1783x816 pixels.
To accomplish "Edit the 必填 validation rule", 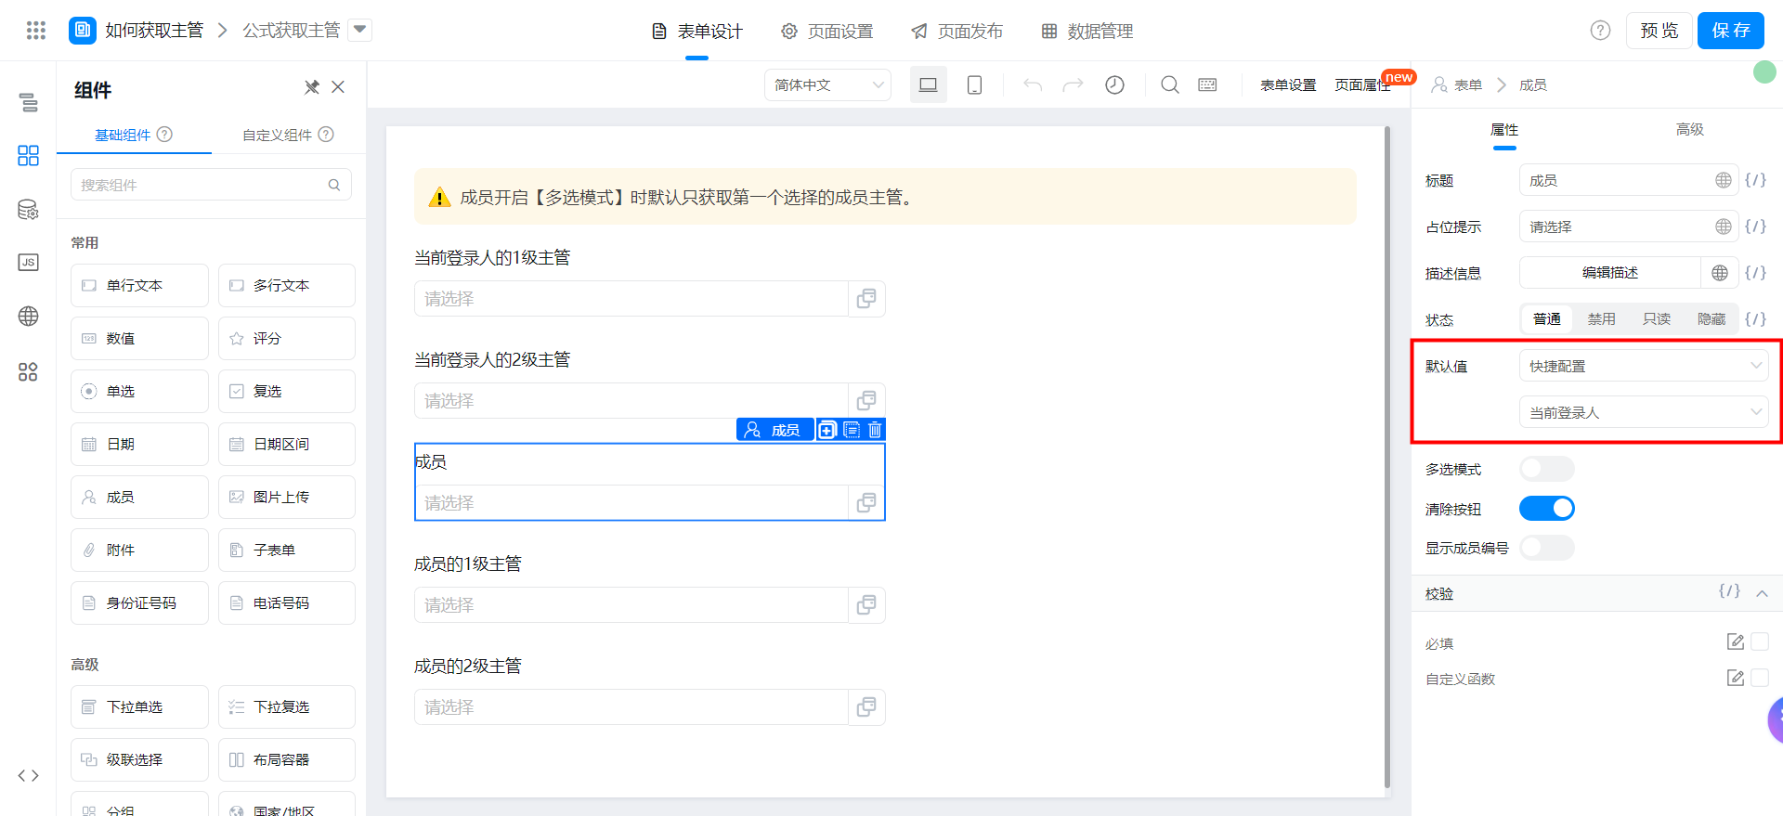I will [x=1735, y=641].
